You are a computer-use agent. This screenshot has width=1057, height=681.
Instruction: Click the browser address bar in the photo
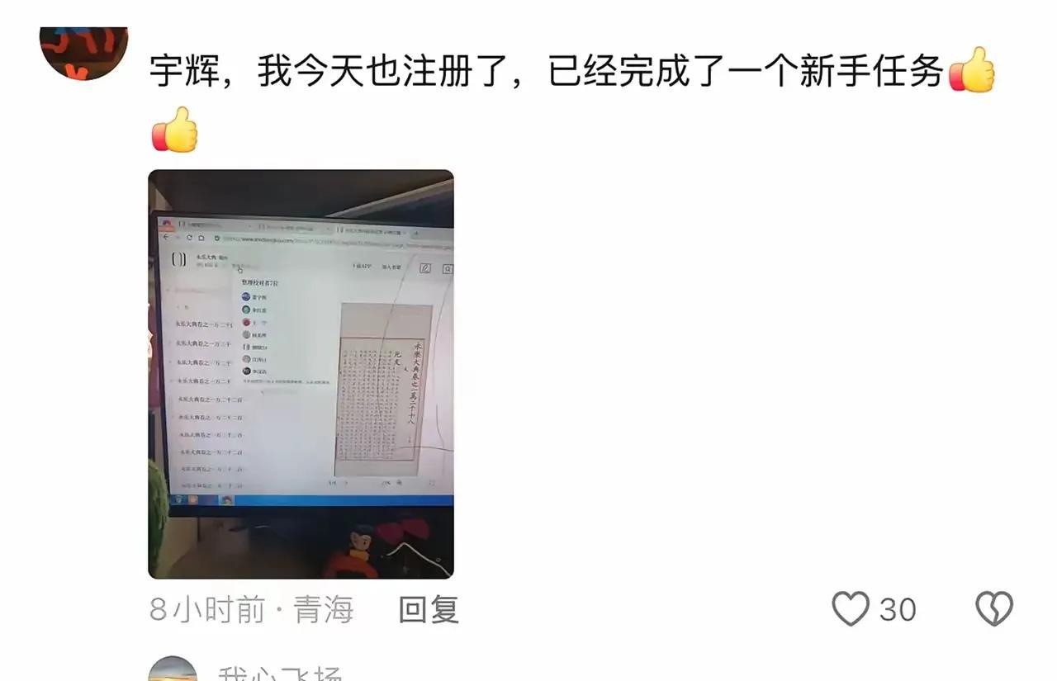click(x=337, y=241)
